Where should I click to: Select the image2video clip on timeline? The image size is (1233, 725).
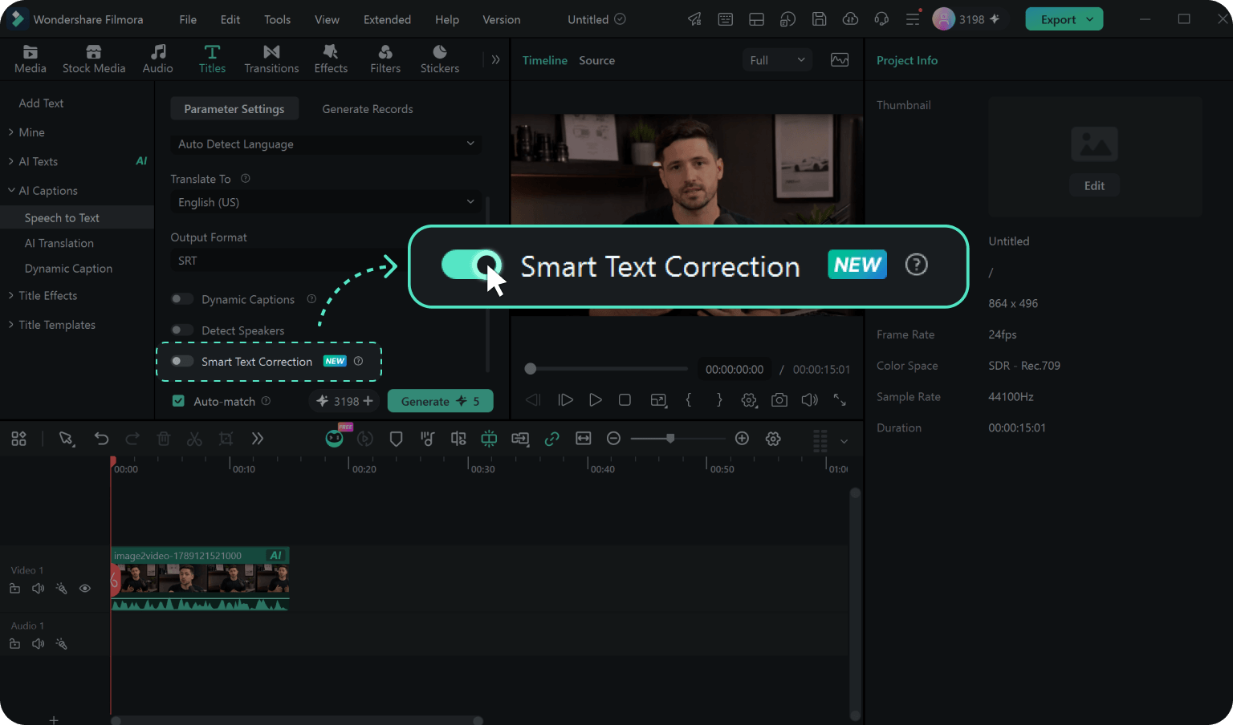pos(200,579)
